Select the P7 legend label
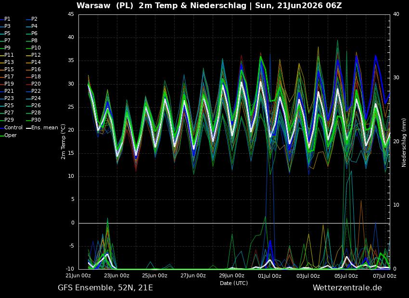409x298 pixels. 7,41
